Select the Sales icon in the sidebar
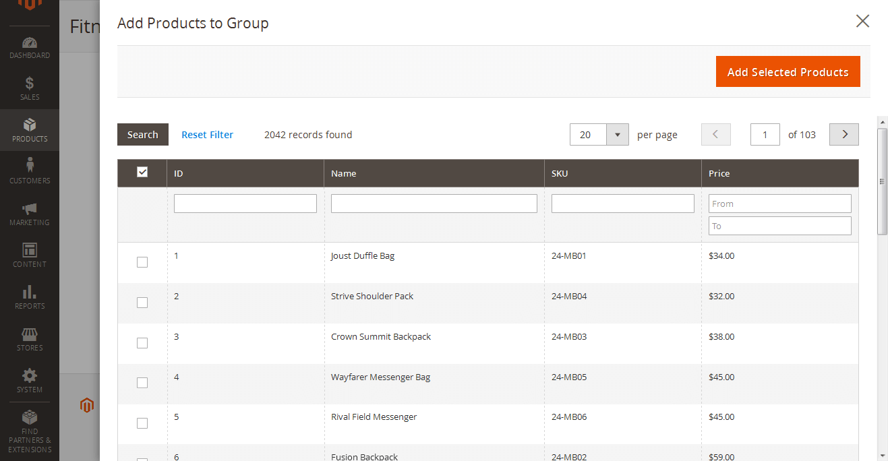Screen dimensions: 888x461 tap(29, 88)
